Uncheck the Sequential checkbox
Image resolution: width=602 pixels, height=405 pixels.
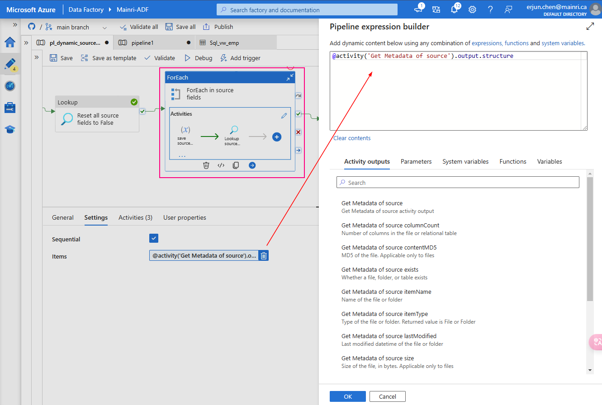tap(153, 238)
